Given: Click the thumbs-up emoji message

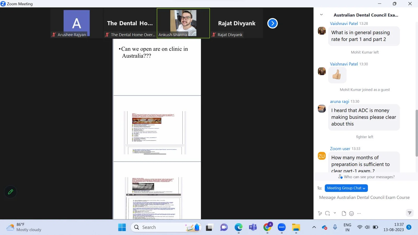Looking at the screenshot, I should click(337, 75).
